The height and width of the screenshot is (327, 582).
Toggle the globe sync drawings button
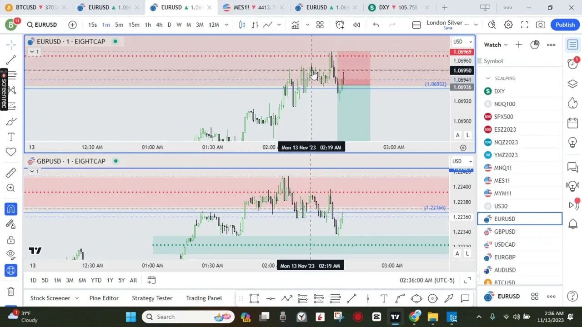11,270
